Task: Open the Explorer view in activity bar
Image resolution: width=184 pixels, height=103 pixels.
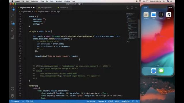Action: (x=13, y=9)
